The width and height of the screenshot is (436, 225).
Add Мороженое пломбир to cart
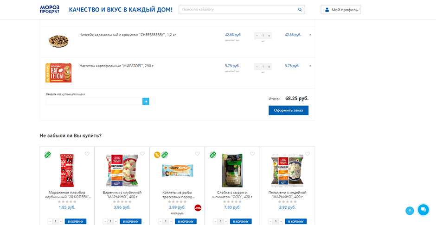76,221
